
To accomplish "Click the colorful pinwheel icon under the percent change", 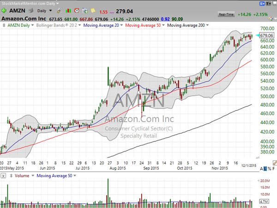I will pyautogui.click(x=271, y=19).
